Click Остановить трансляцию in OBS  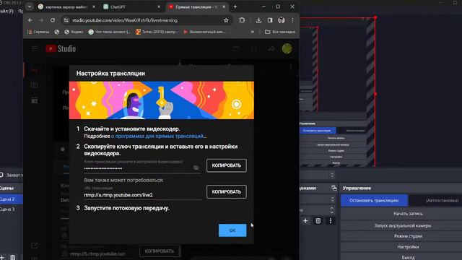point(374,201)
